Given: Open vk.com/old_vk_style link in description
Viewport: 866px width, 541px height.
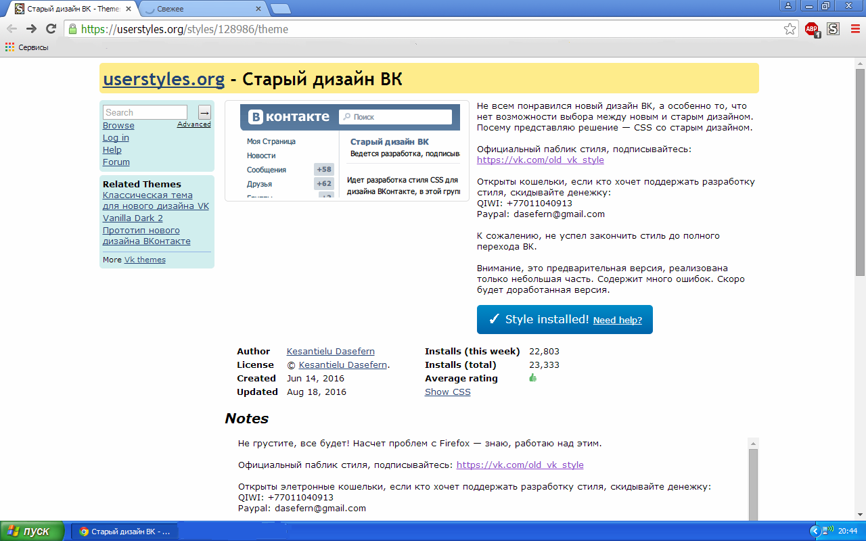Looking at the screenshot, I should [x=540, y=160].
